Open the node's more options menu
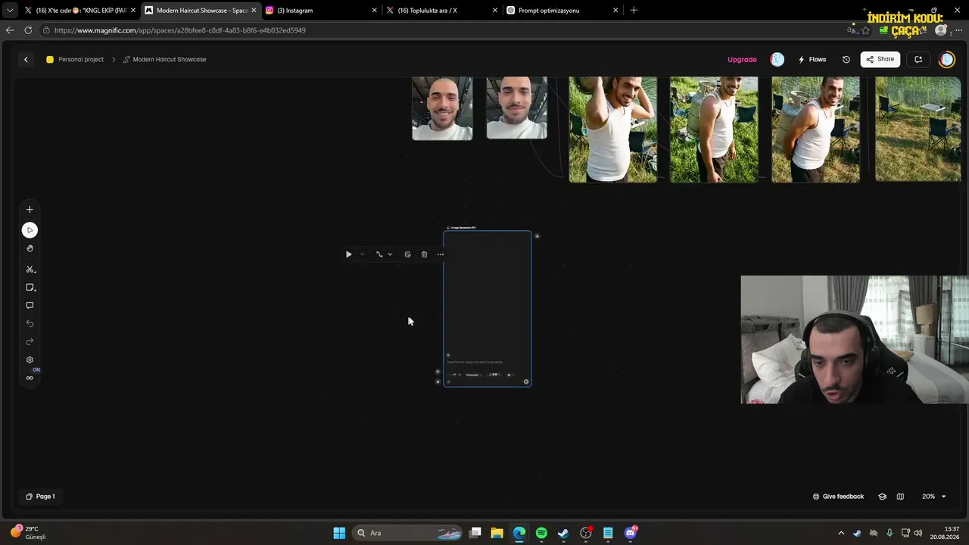 (441, 254)
